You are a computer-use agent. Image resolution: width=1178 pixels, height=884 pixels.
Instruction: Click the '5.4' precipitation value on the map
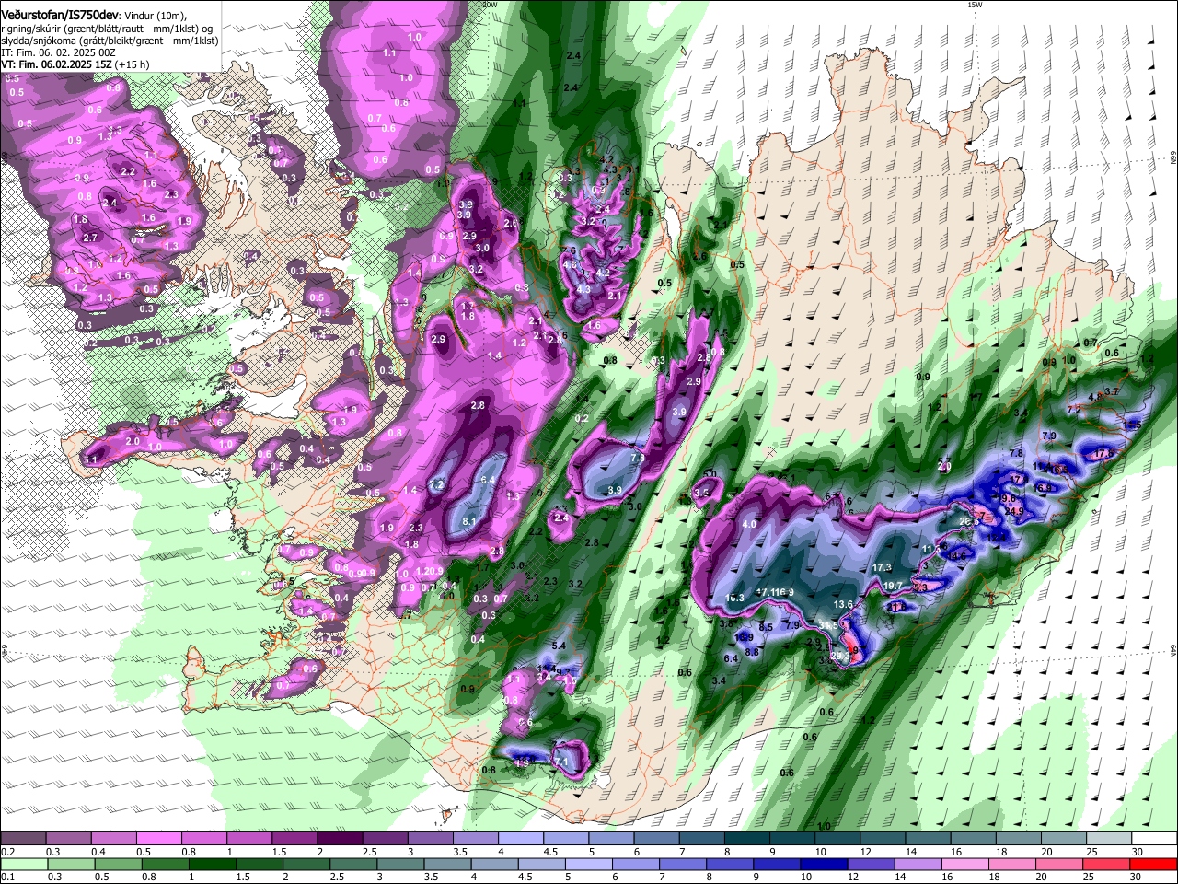(559, 646)
